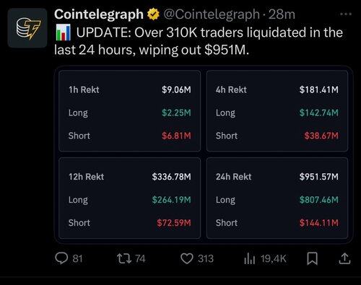
Task: Click the bar chart emoji in tweet
Action: tap(64, 32)
